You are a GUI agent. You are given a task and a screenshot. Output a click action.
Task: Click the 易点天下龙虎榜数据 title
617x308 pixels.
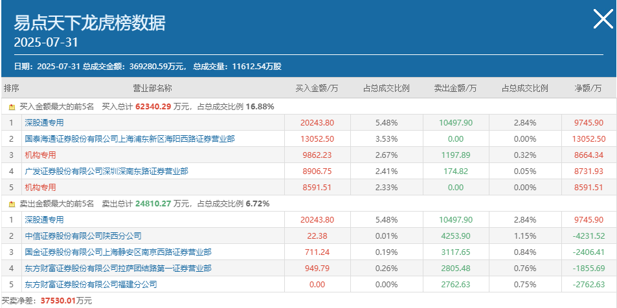pos(90,23)
